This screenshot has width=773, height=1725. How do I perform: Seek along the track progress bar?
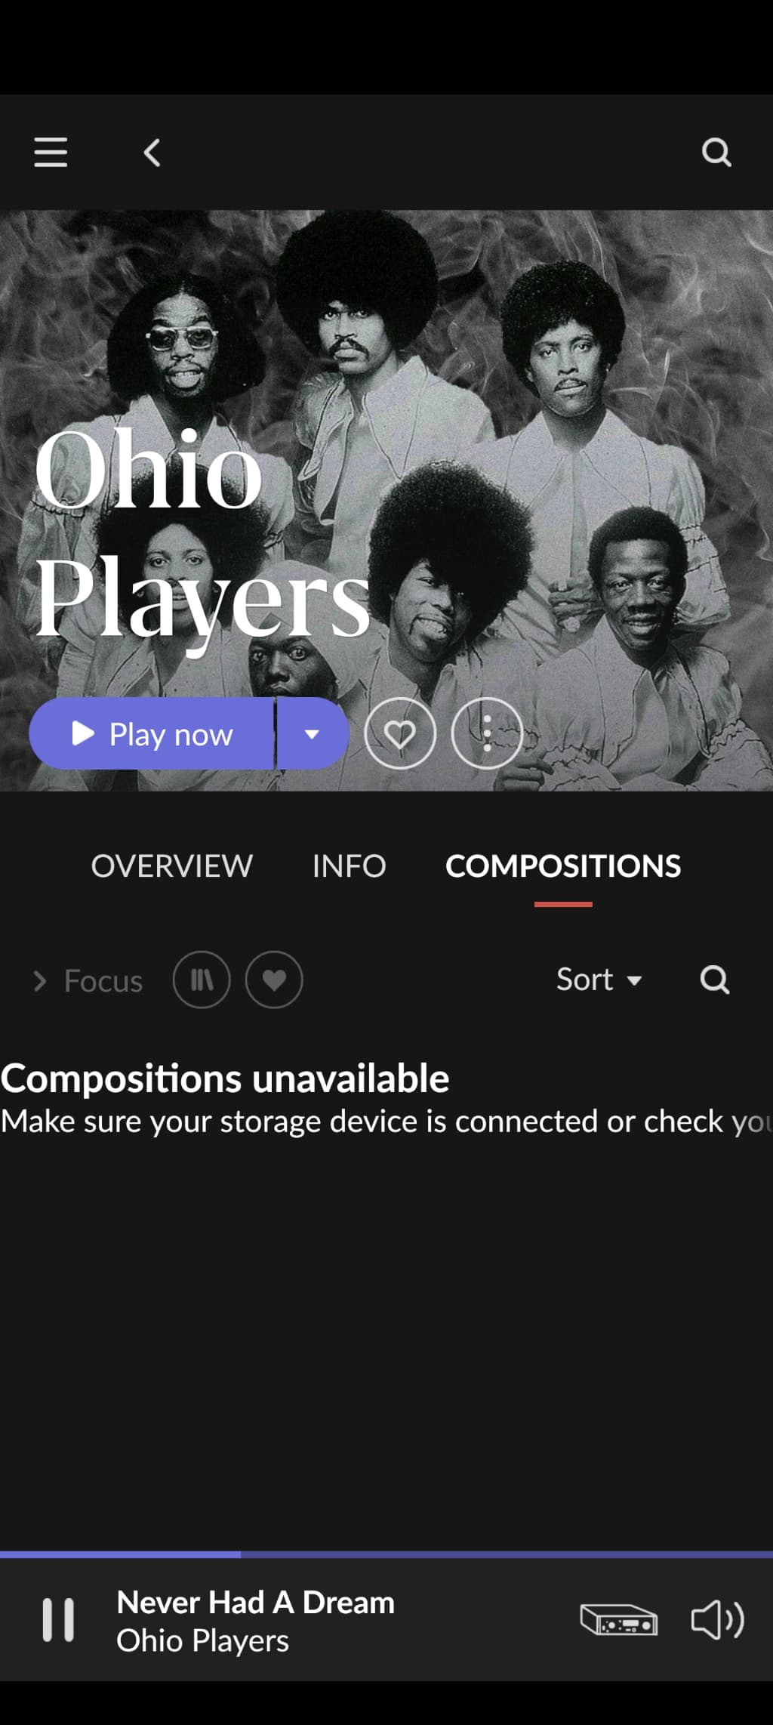click(x=386, y=1554)
